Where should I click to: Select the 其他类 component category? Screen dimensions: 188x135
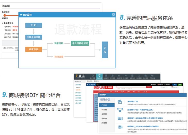[104, 123]
